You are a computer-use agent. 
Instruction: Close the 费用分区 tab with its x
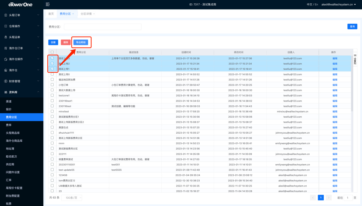point(73,14)
